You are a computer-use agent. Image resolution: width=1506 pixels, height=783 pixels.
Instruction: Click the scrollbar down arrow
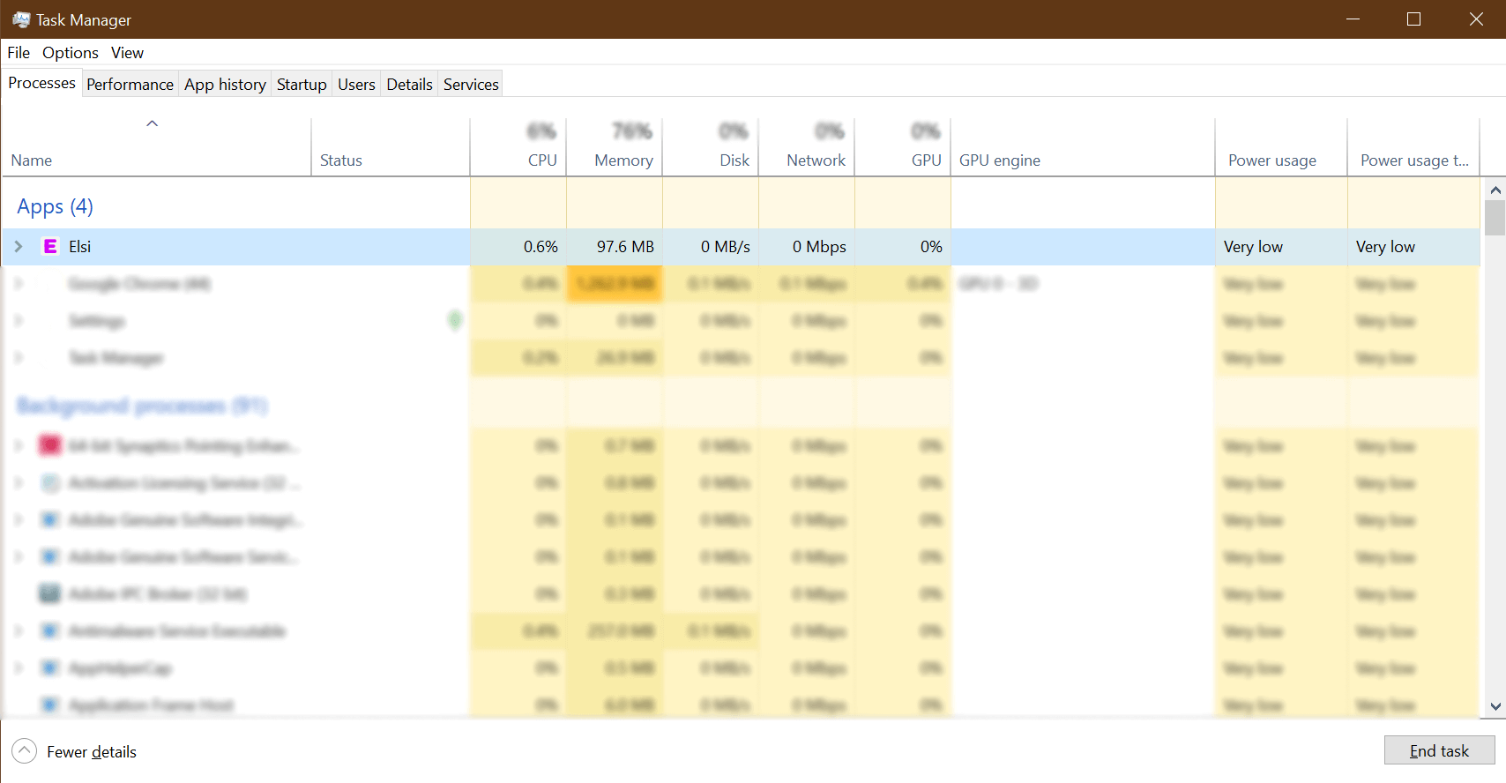coord(1495,705)
